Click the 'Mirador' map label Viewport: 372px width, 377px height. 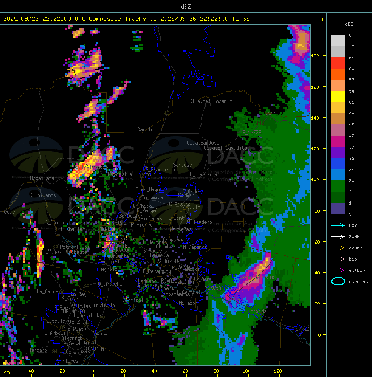pos(189,303)
